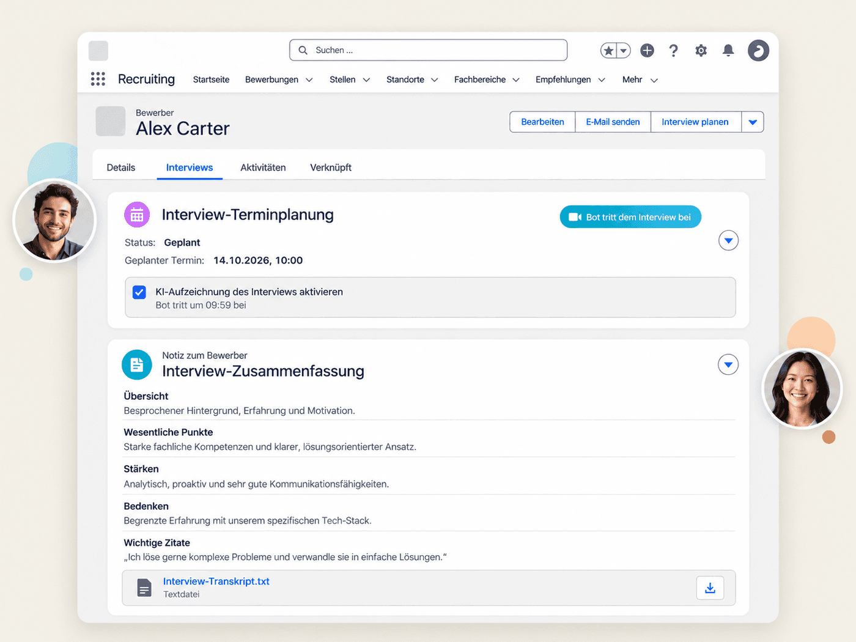Open the Interview-Zusammenfassung card actions menu
The image size is (856, 642).
[728, 365]
